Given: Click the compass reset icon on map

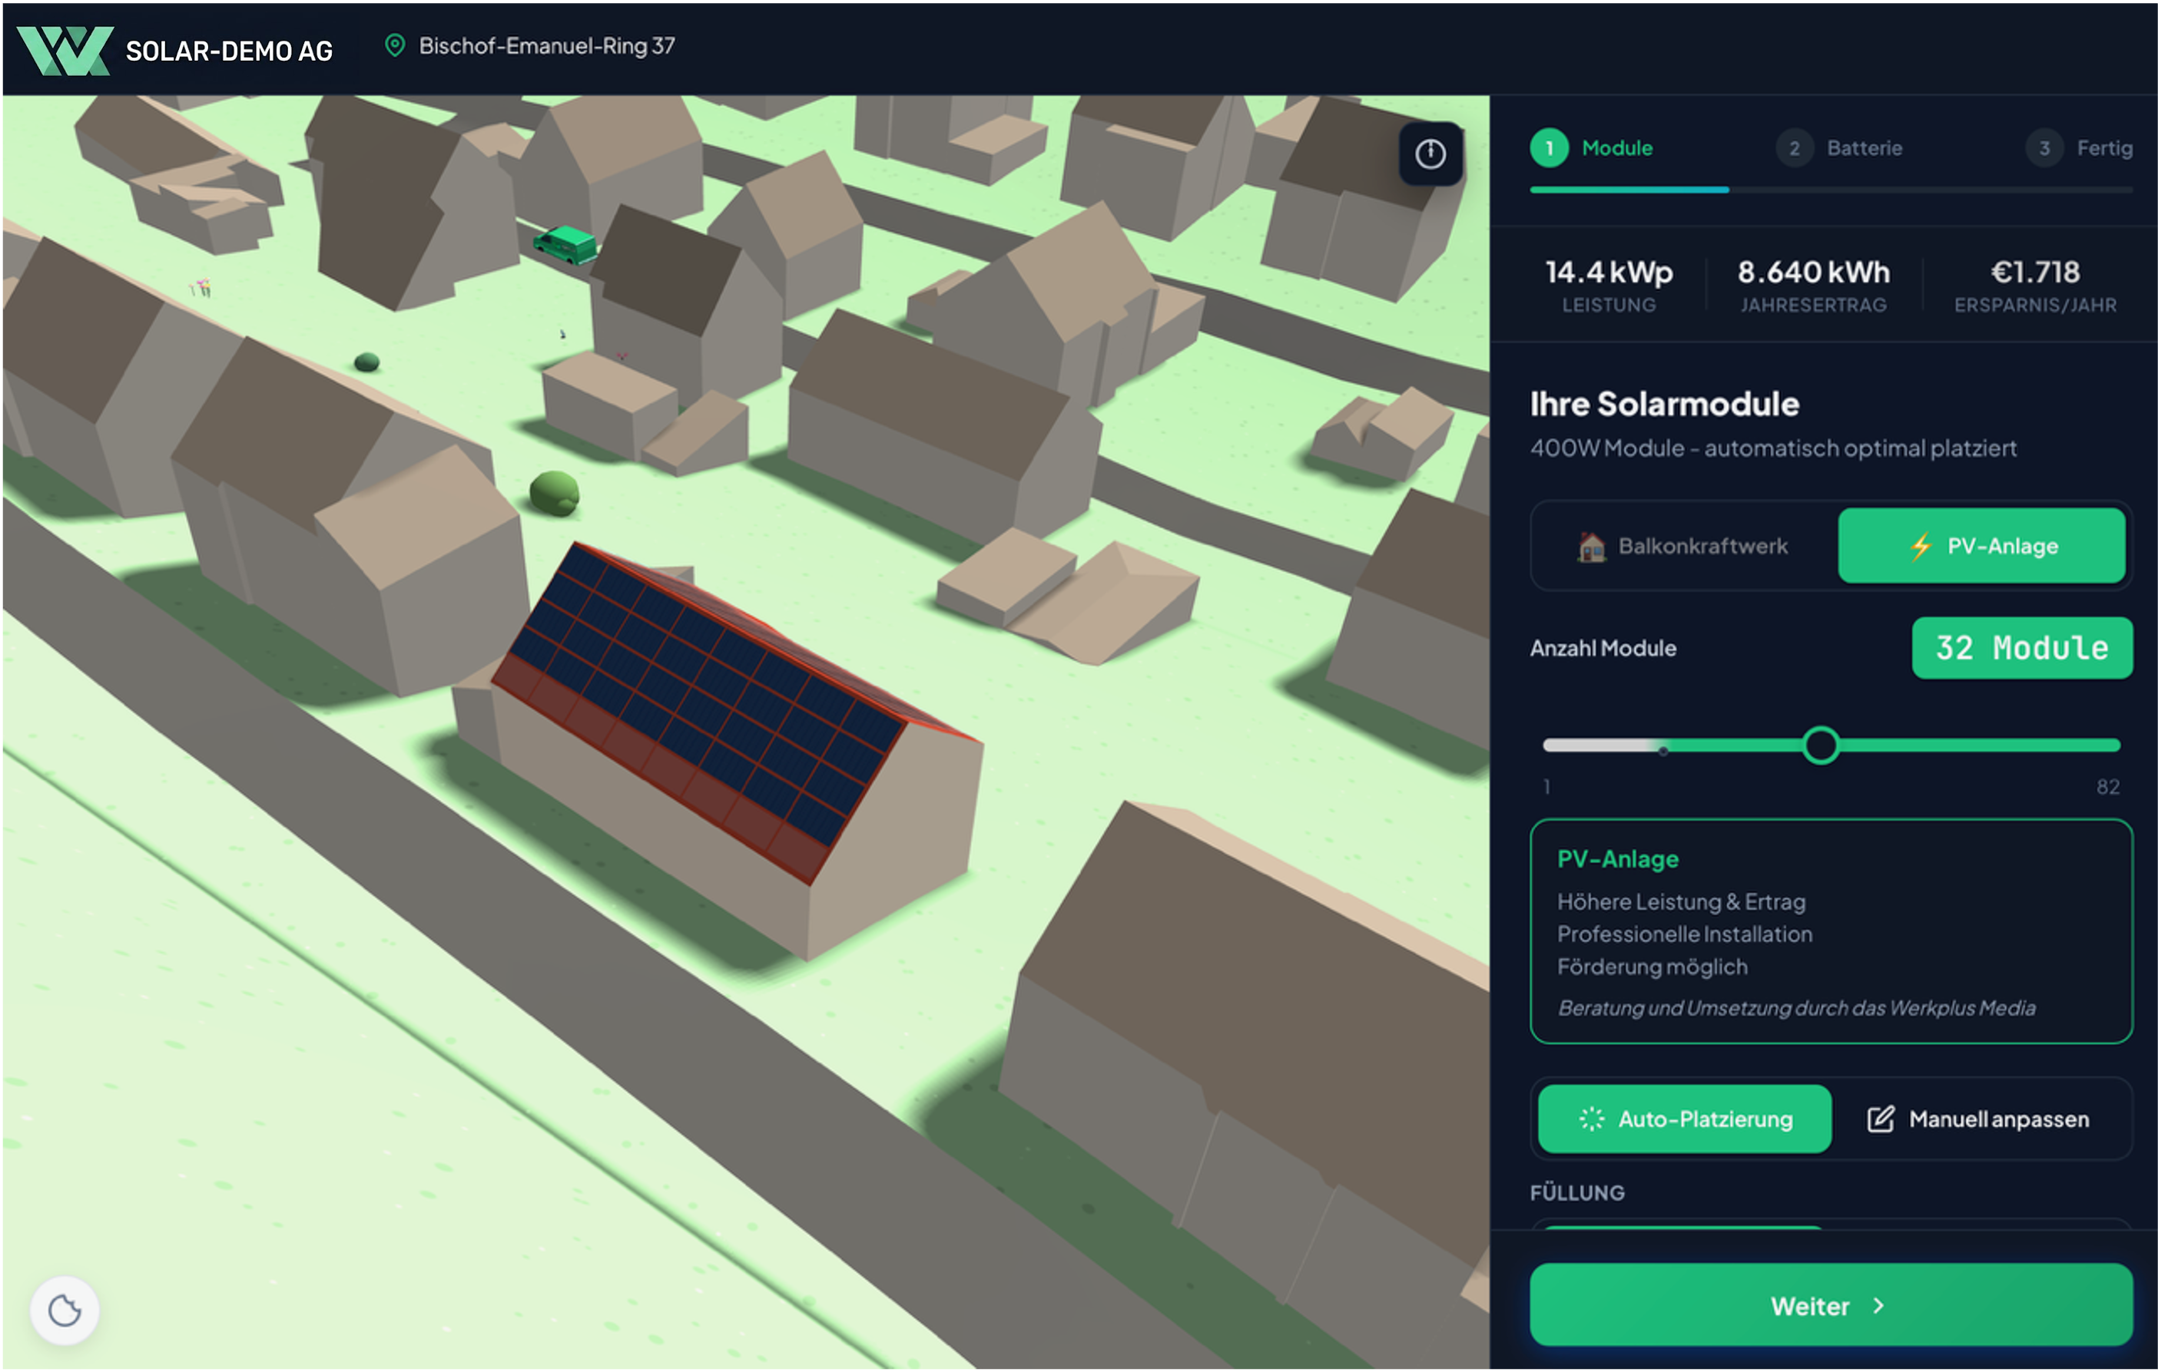Looking at the screenshot, I should pyautogui.click(x=1430, y=154).
